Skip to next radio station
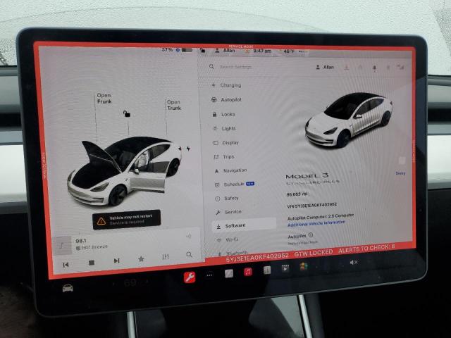This screenshot has width=451, height=338. tap(116, 261)
